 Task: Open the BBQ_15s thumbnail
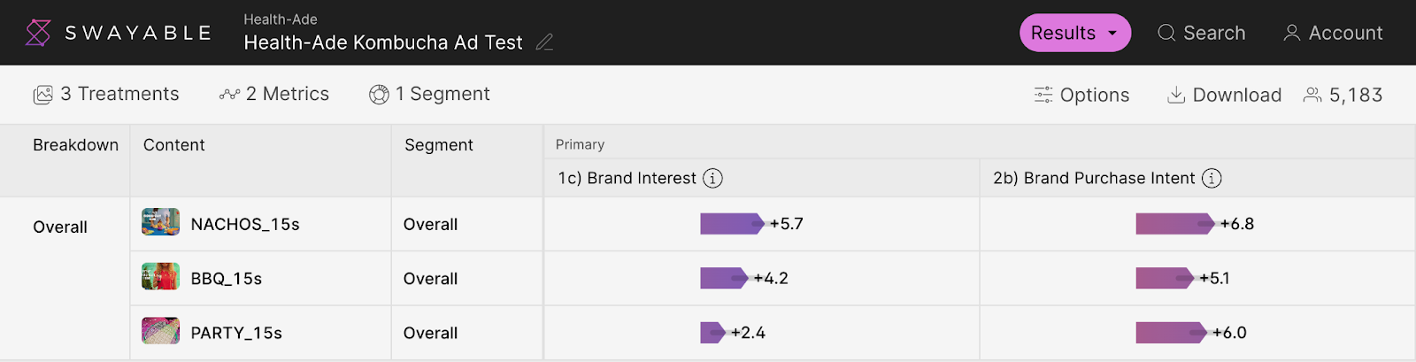coord(160,277)
